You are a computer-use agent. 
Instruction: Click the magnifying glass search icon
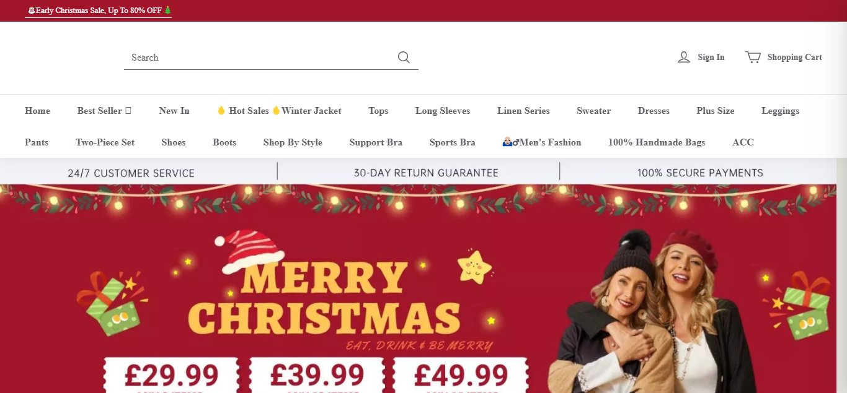click(x=404, y=57)
